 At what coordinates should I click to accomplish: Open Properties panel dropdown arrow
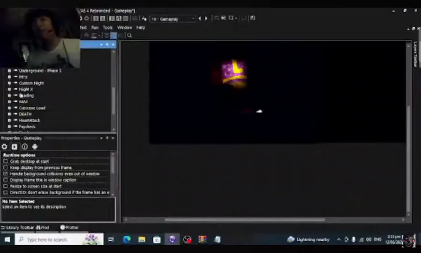pyautogui.click(x=101, y=138)
